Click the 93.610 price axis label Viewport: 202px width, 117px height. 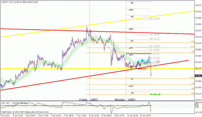click(198, 31)
